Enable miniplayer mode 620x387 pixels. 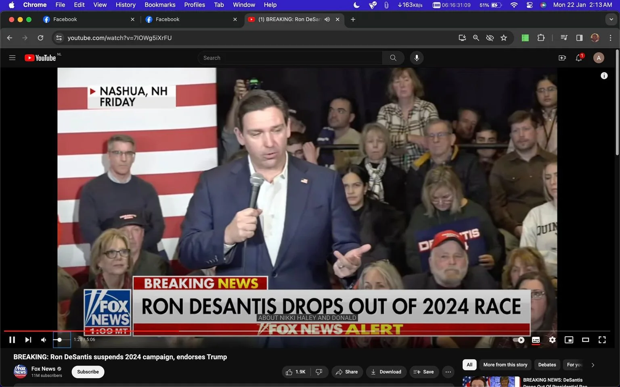coord(569,340)
